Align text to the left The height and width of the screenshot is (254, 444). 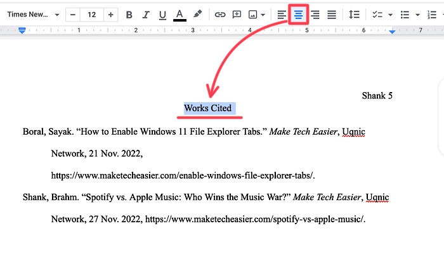click(x=282, y=15)
